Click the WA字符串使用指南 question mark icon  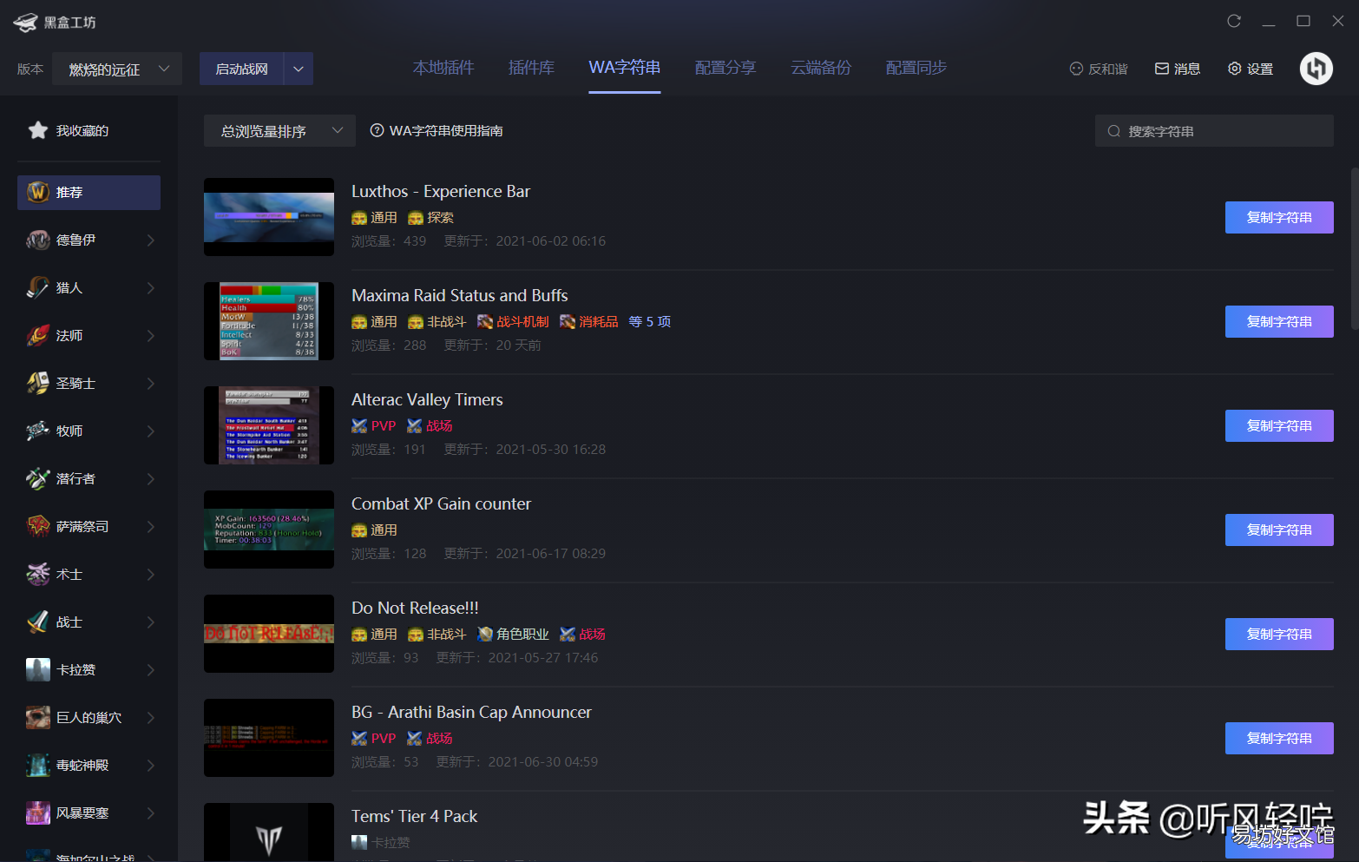pyautogui.click(x=377, y=130)
